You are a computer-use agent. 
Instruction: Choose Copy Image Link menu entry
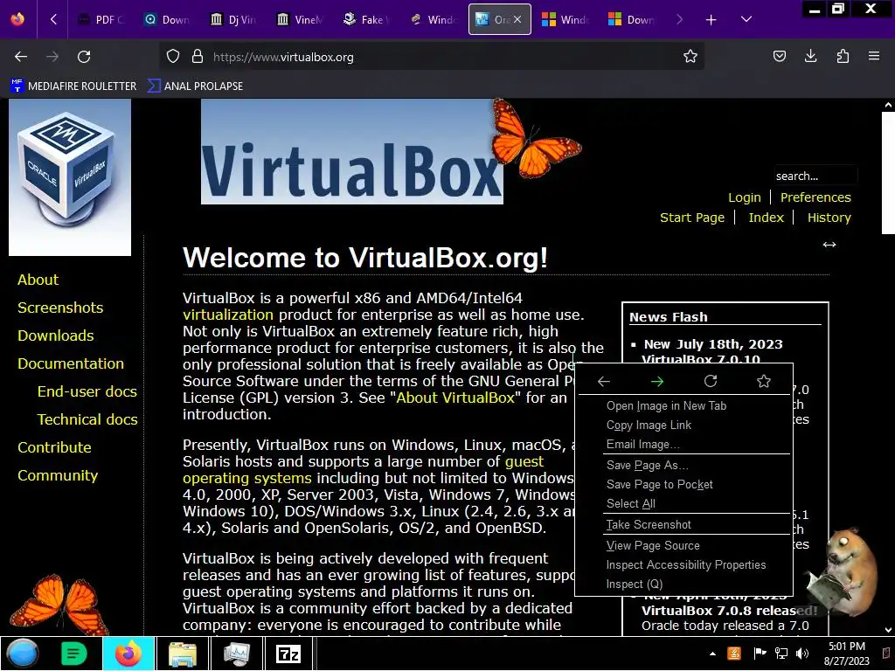coord(683,425)
